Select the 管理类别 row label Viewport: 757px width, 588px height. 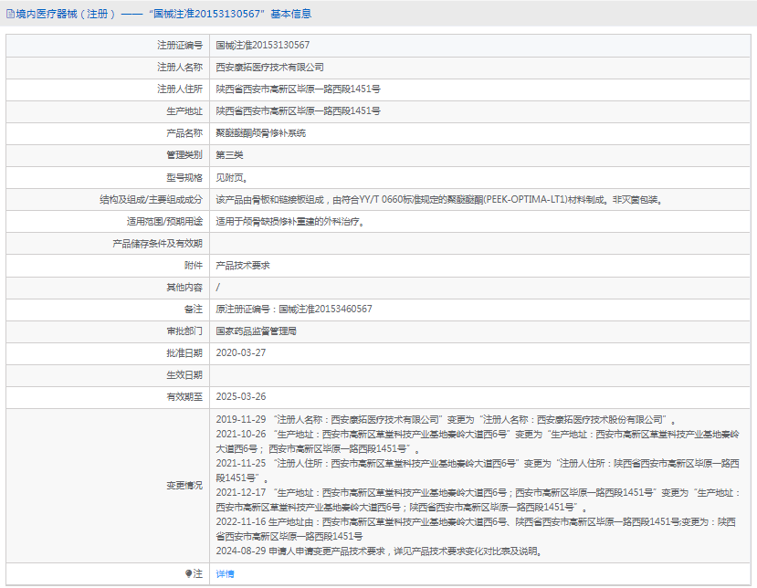pyautogui.click(x=184, y=155)
